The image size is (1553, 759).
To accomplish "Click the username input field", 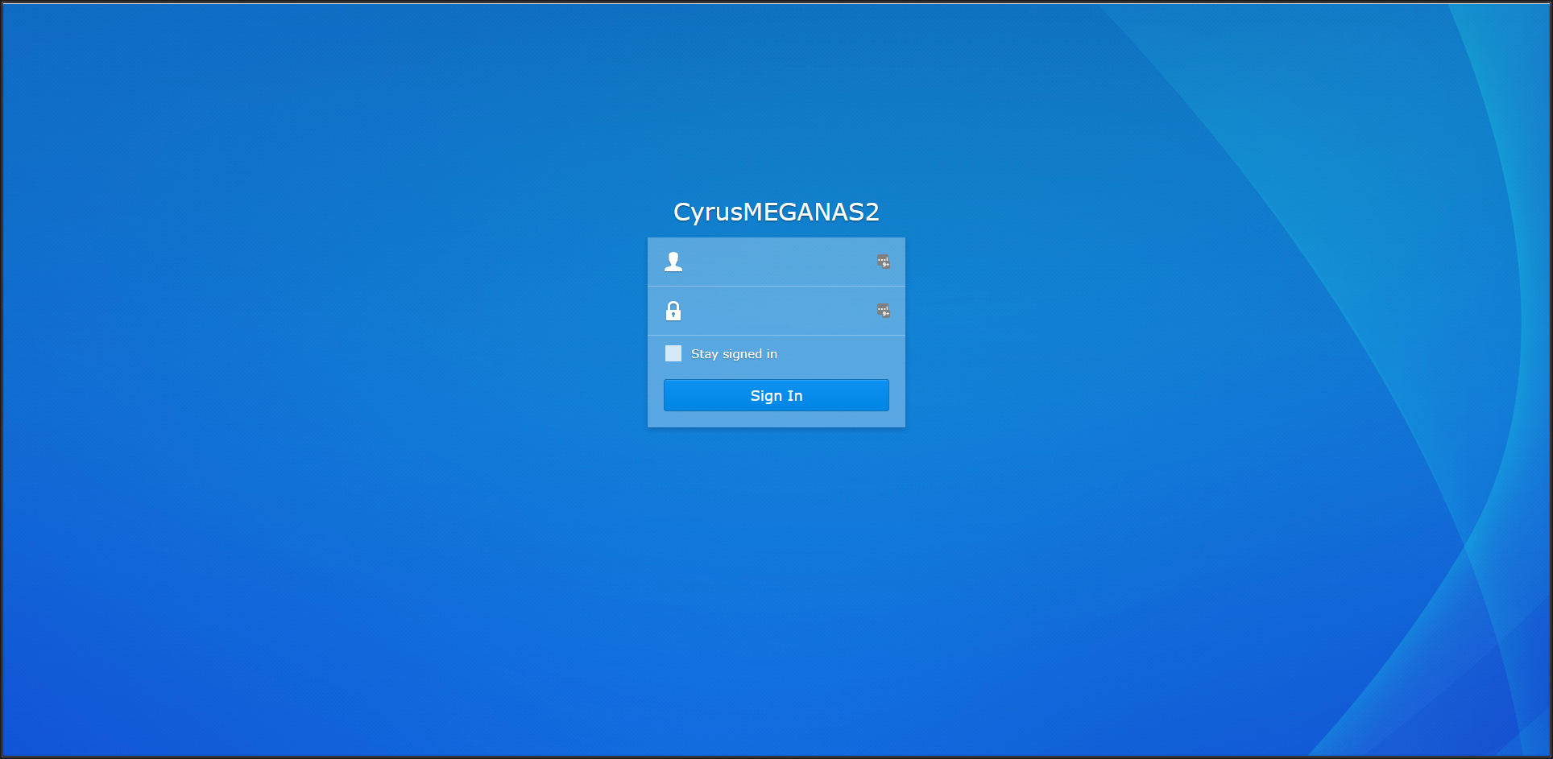I will [x=776, y=262].
